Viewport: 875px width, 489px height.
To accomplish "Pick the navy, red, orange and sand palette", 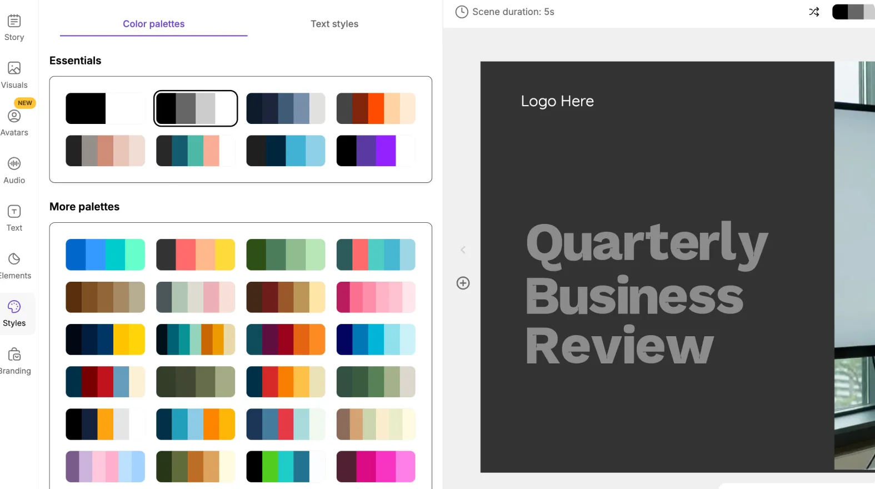I will point(286,382).
